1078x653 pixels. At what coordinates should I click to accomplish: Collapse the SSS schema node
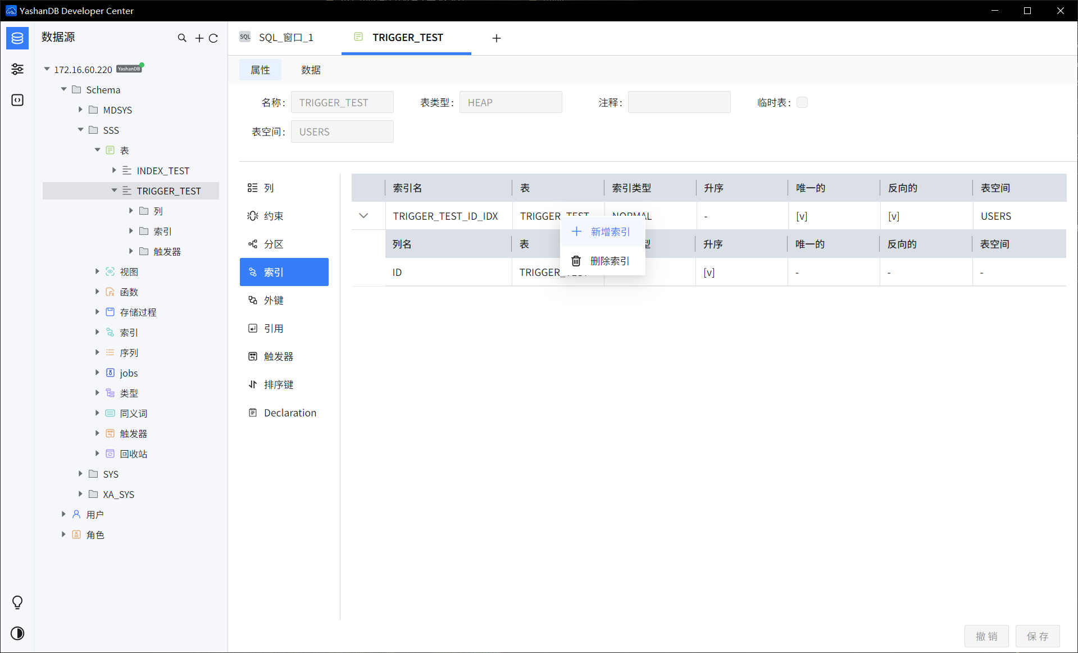tap(81, 130)
